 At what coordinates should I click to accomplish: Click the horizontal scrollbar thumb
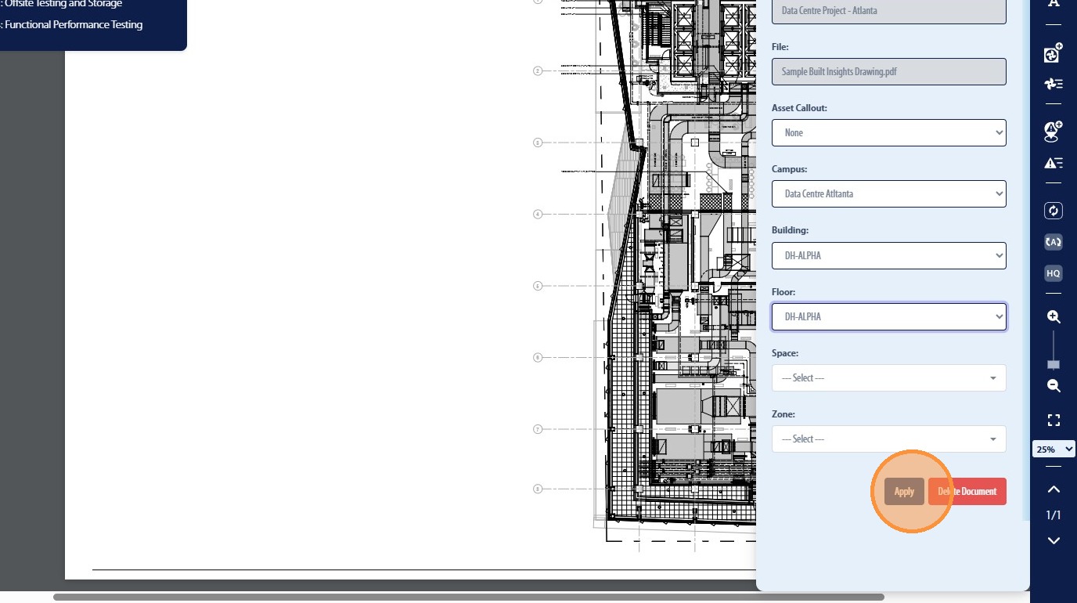(x=469, y=597)
